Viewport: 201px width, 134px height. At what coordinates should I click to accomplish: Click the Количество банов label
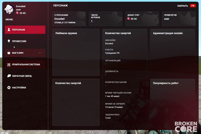[116, 82]
